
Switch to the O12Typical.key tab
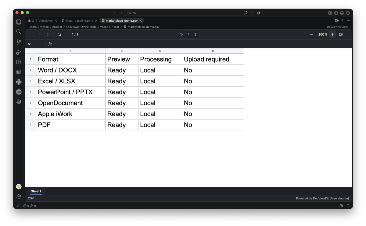click(x=42, y=21)
